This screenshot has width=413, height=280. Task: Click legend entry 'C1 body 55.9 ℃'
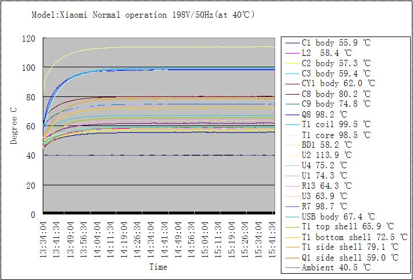pyautogui.click(x=328, y=43)
